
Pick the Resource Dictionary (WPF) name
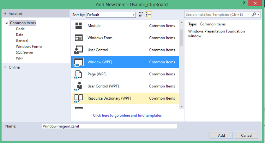click(x=109, y=98)
